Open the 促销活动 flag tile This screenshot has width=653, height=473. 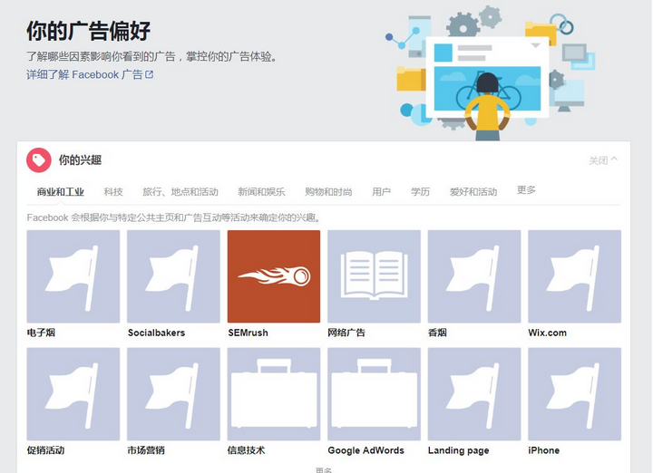pos(73,394)
